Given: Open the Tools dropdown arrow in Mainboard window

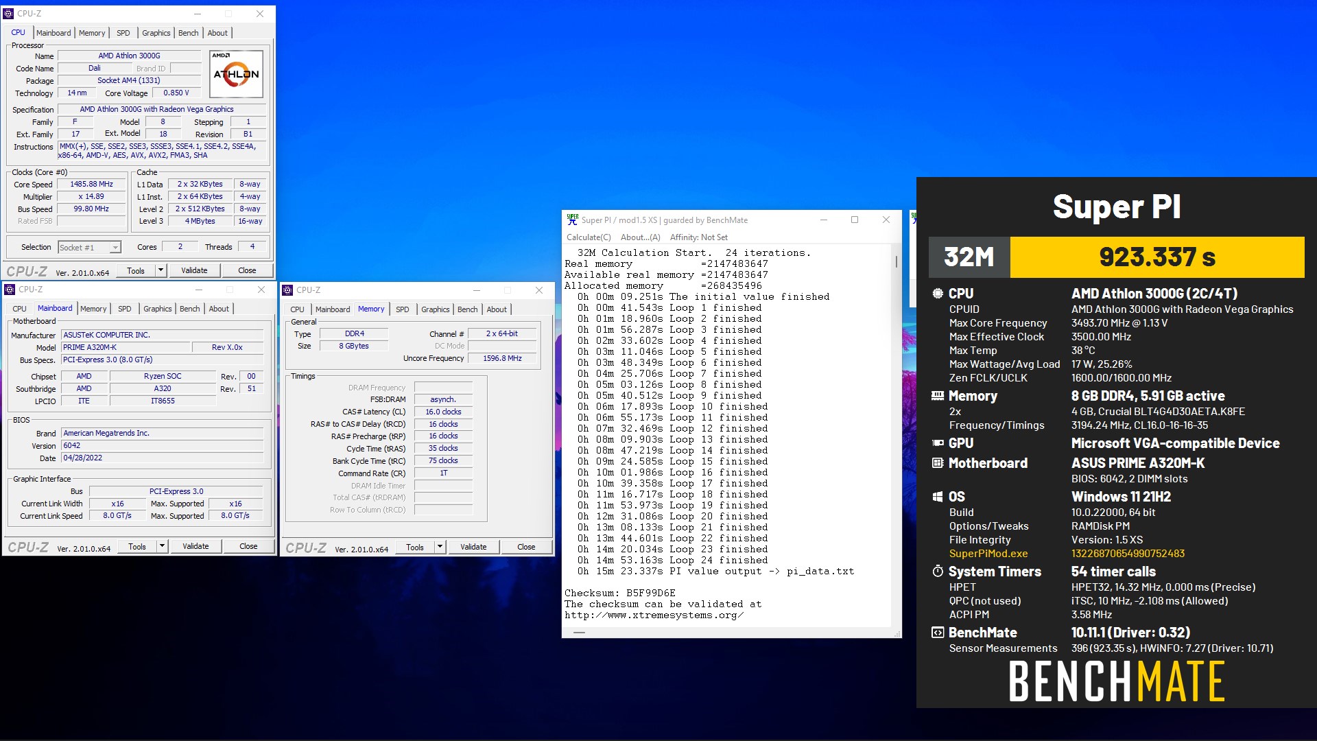Looking at the screenshot, I should click(162, 546).
